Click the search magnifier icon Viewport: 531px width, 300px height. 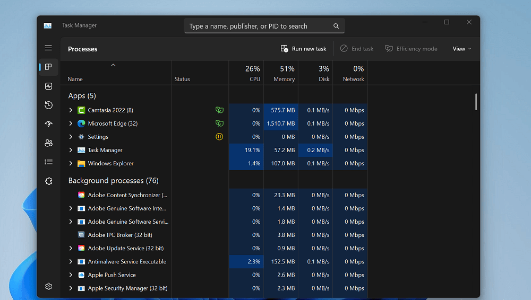pyautogui.click(x=336, y=26)
